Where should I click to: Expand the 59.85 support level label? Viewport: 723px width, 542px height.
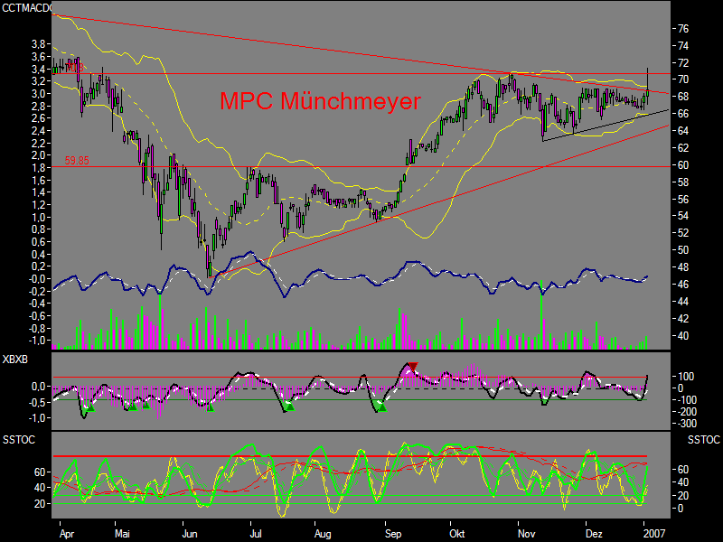coord(76,157)
